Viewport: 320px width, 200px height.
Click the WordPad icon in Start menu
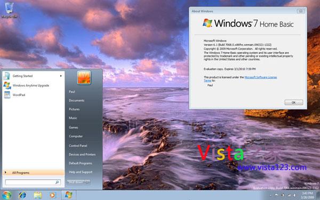7,95
